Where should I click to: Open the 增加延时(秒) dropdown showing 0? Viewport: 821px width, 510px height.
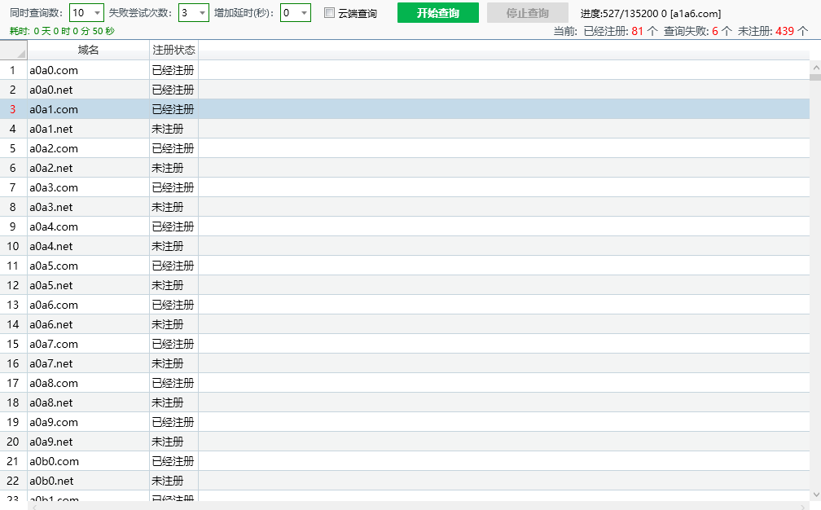[x=296, y=12]
